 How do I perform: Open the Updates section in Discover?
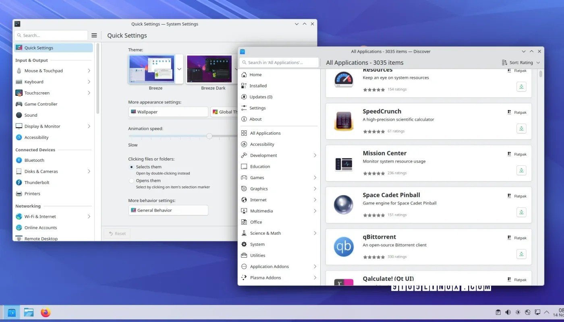click(x=261, y=97)
